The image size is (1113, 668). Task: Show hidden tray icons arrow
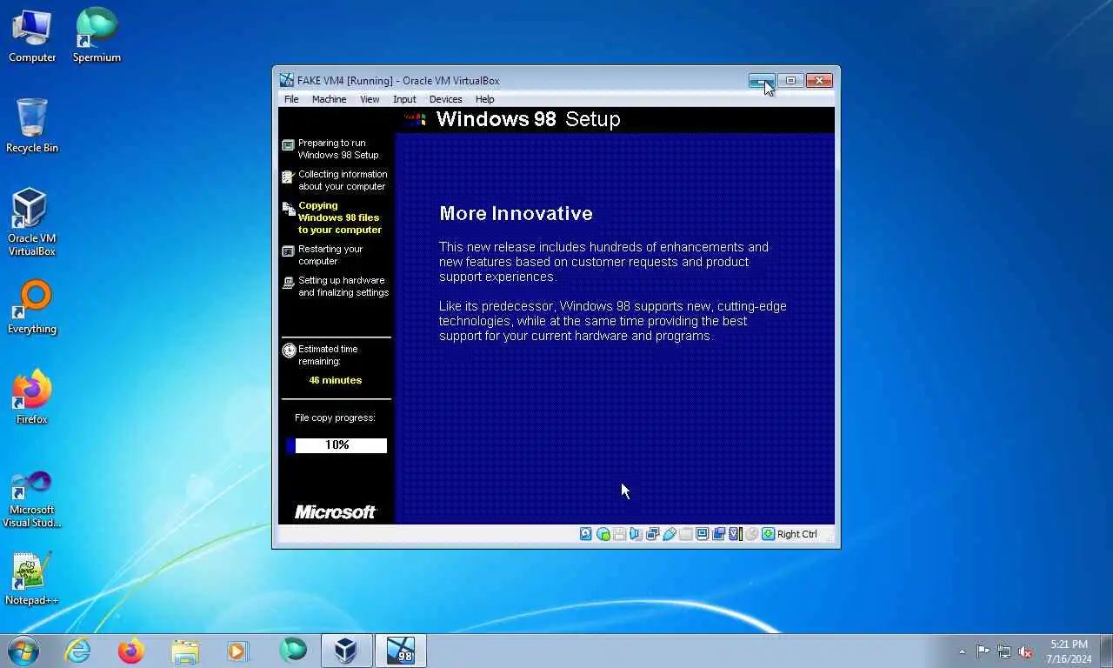(x=962, y=651)
